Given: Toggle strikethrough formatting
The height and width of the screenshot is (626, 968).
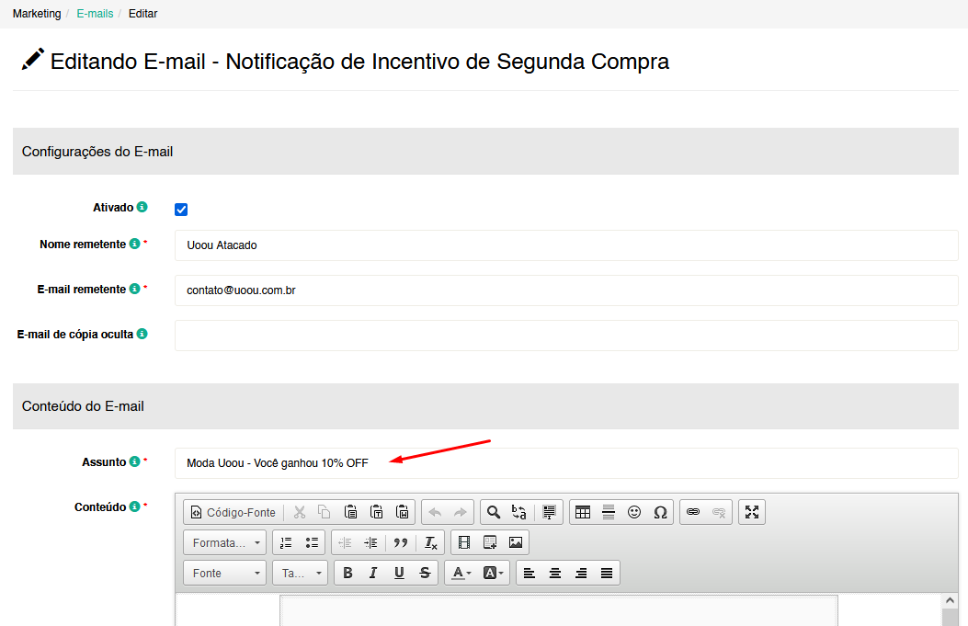Looking at the screenshot, I should (425, 573).
